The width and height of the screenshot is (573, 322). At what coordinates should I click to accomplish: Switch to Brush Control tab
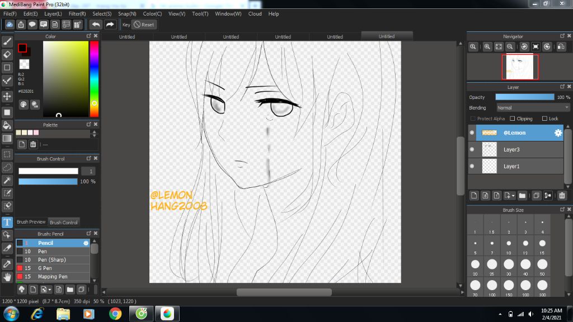(64, 222)
